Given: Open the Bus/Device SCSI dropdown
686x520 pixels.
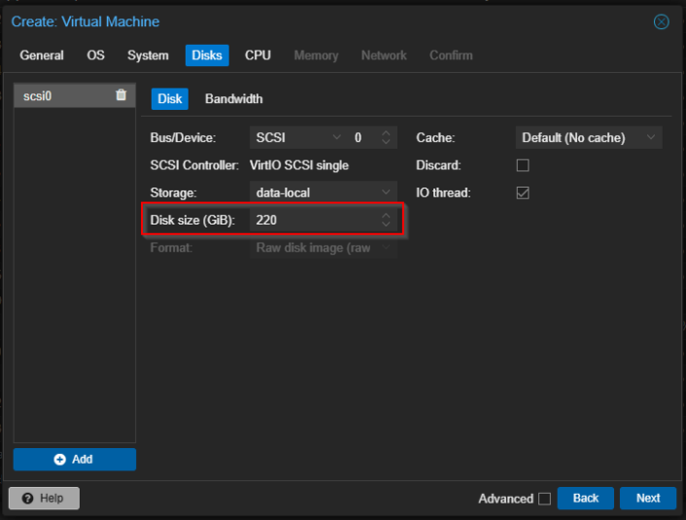Looking at the screenshot, I should click(x=295, y=138).
